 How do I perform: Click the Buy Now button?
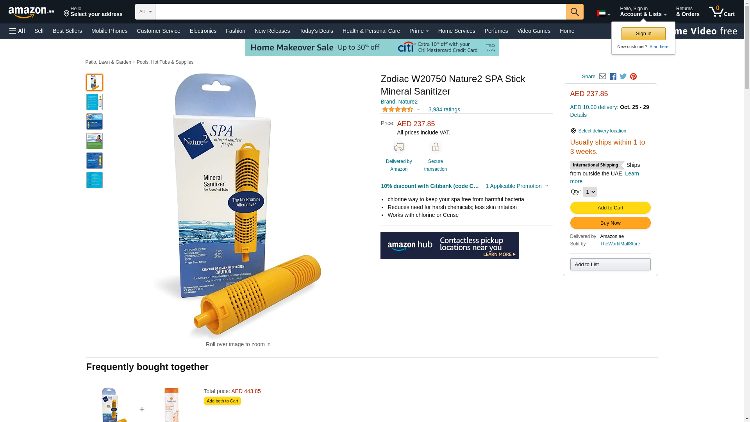[x=610, y=223]
